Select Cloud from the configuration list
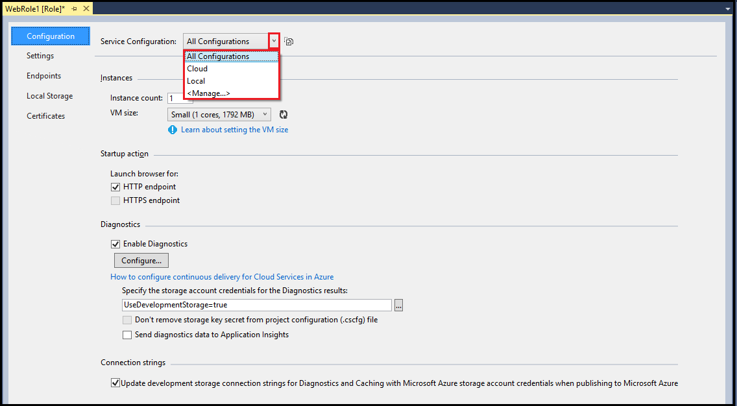The image size is (737, 406). tap(197, 68)
